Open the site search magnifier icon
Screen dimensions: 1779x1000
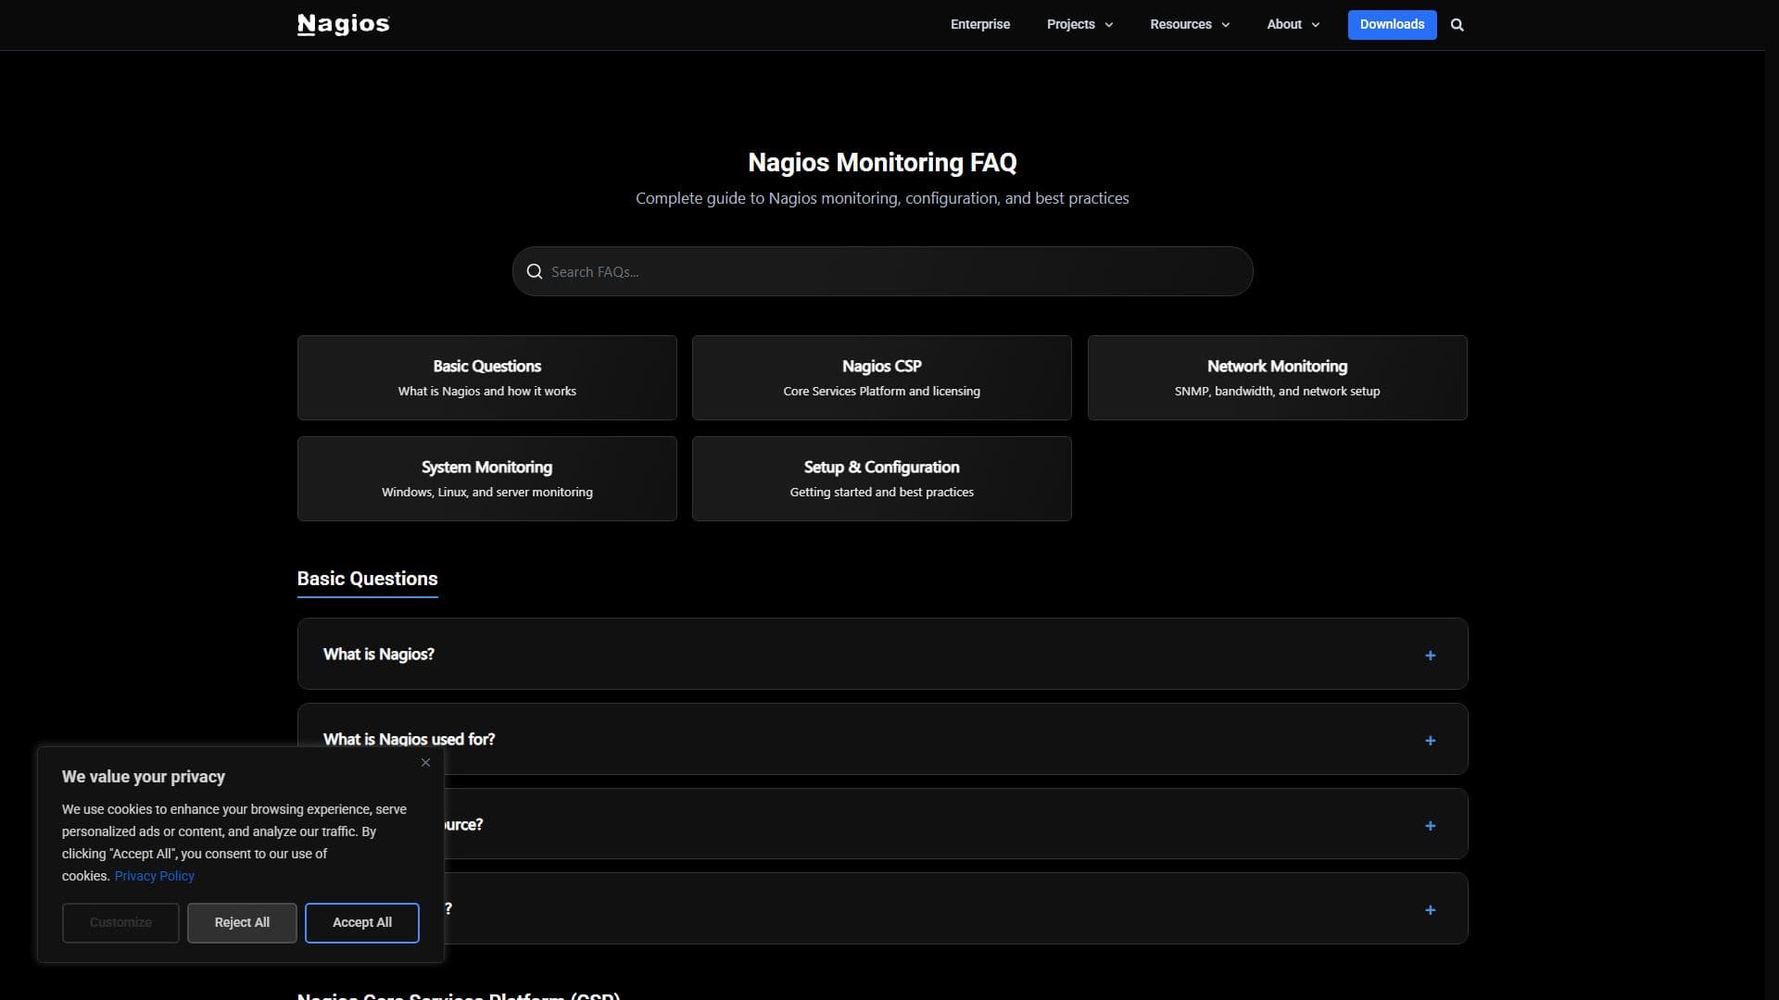pos(1457,25)
